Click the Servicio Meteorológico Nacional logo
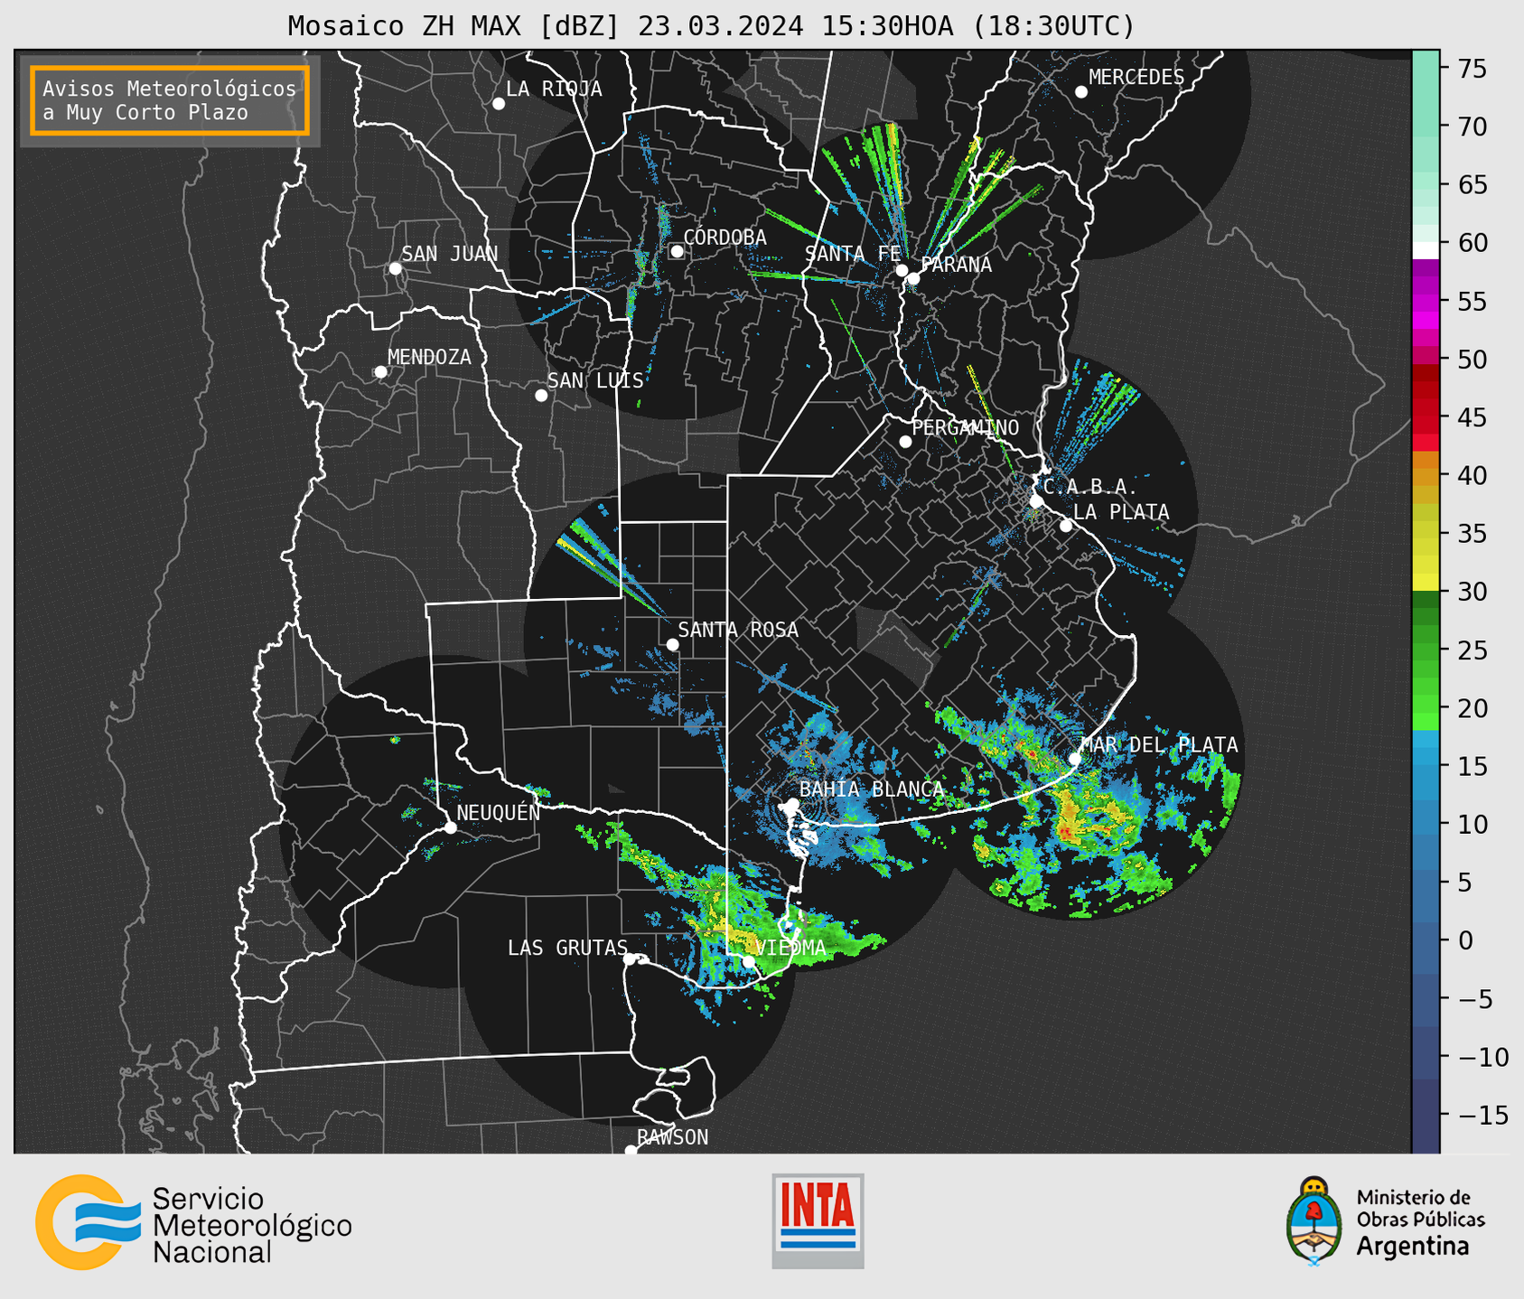Viewport: 1524px width, 1299px height. pyautogui.click(x=193, y=1222)
